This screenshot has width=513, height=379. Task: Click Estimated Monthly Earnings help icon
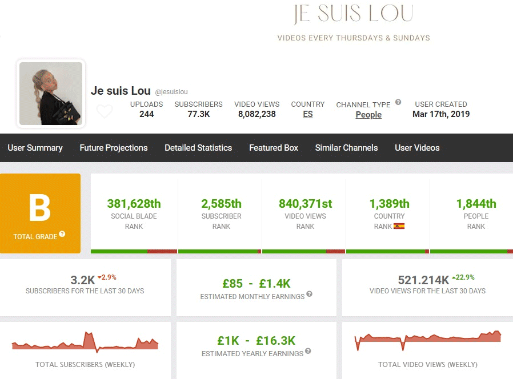pyautogui.click(x=309, y=294)
